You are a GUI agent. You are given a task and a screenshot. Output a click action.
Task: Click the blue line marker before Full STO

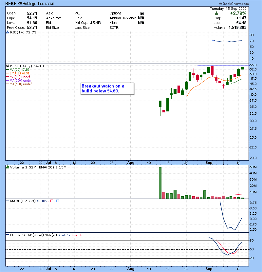click(x=7, y=235)
